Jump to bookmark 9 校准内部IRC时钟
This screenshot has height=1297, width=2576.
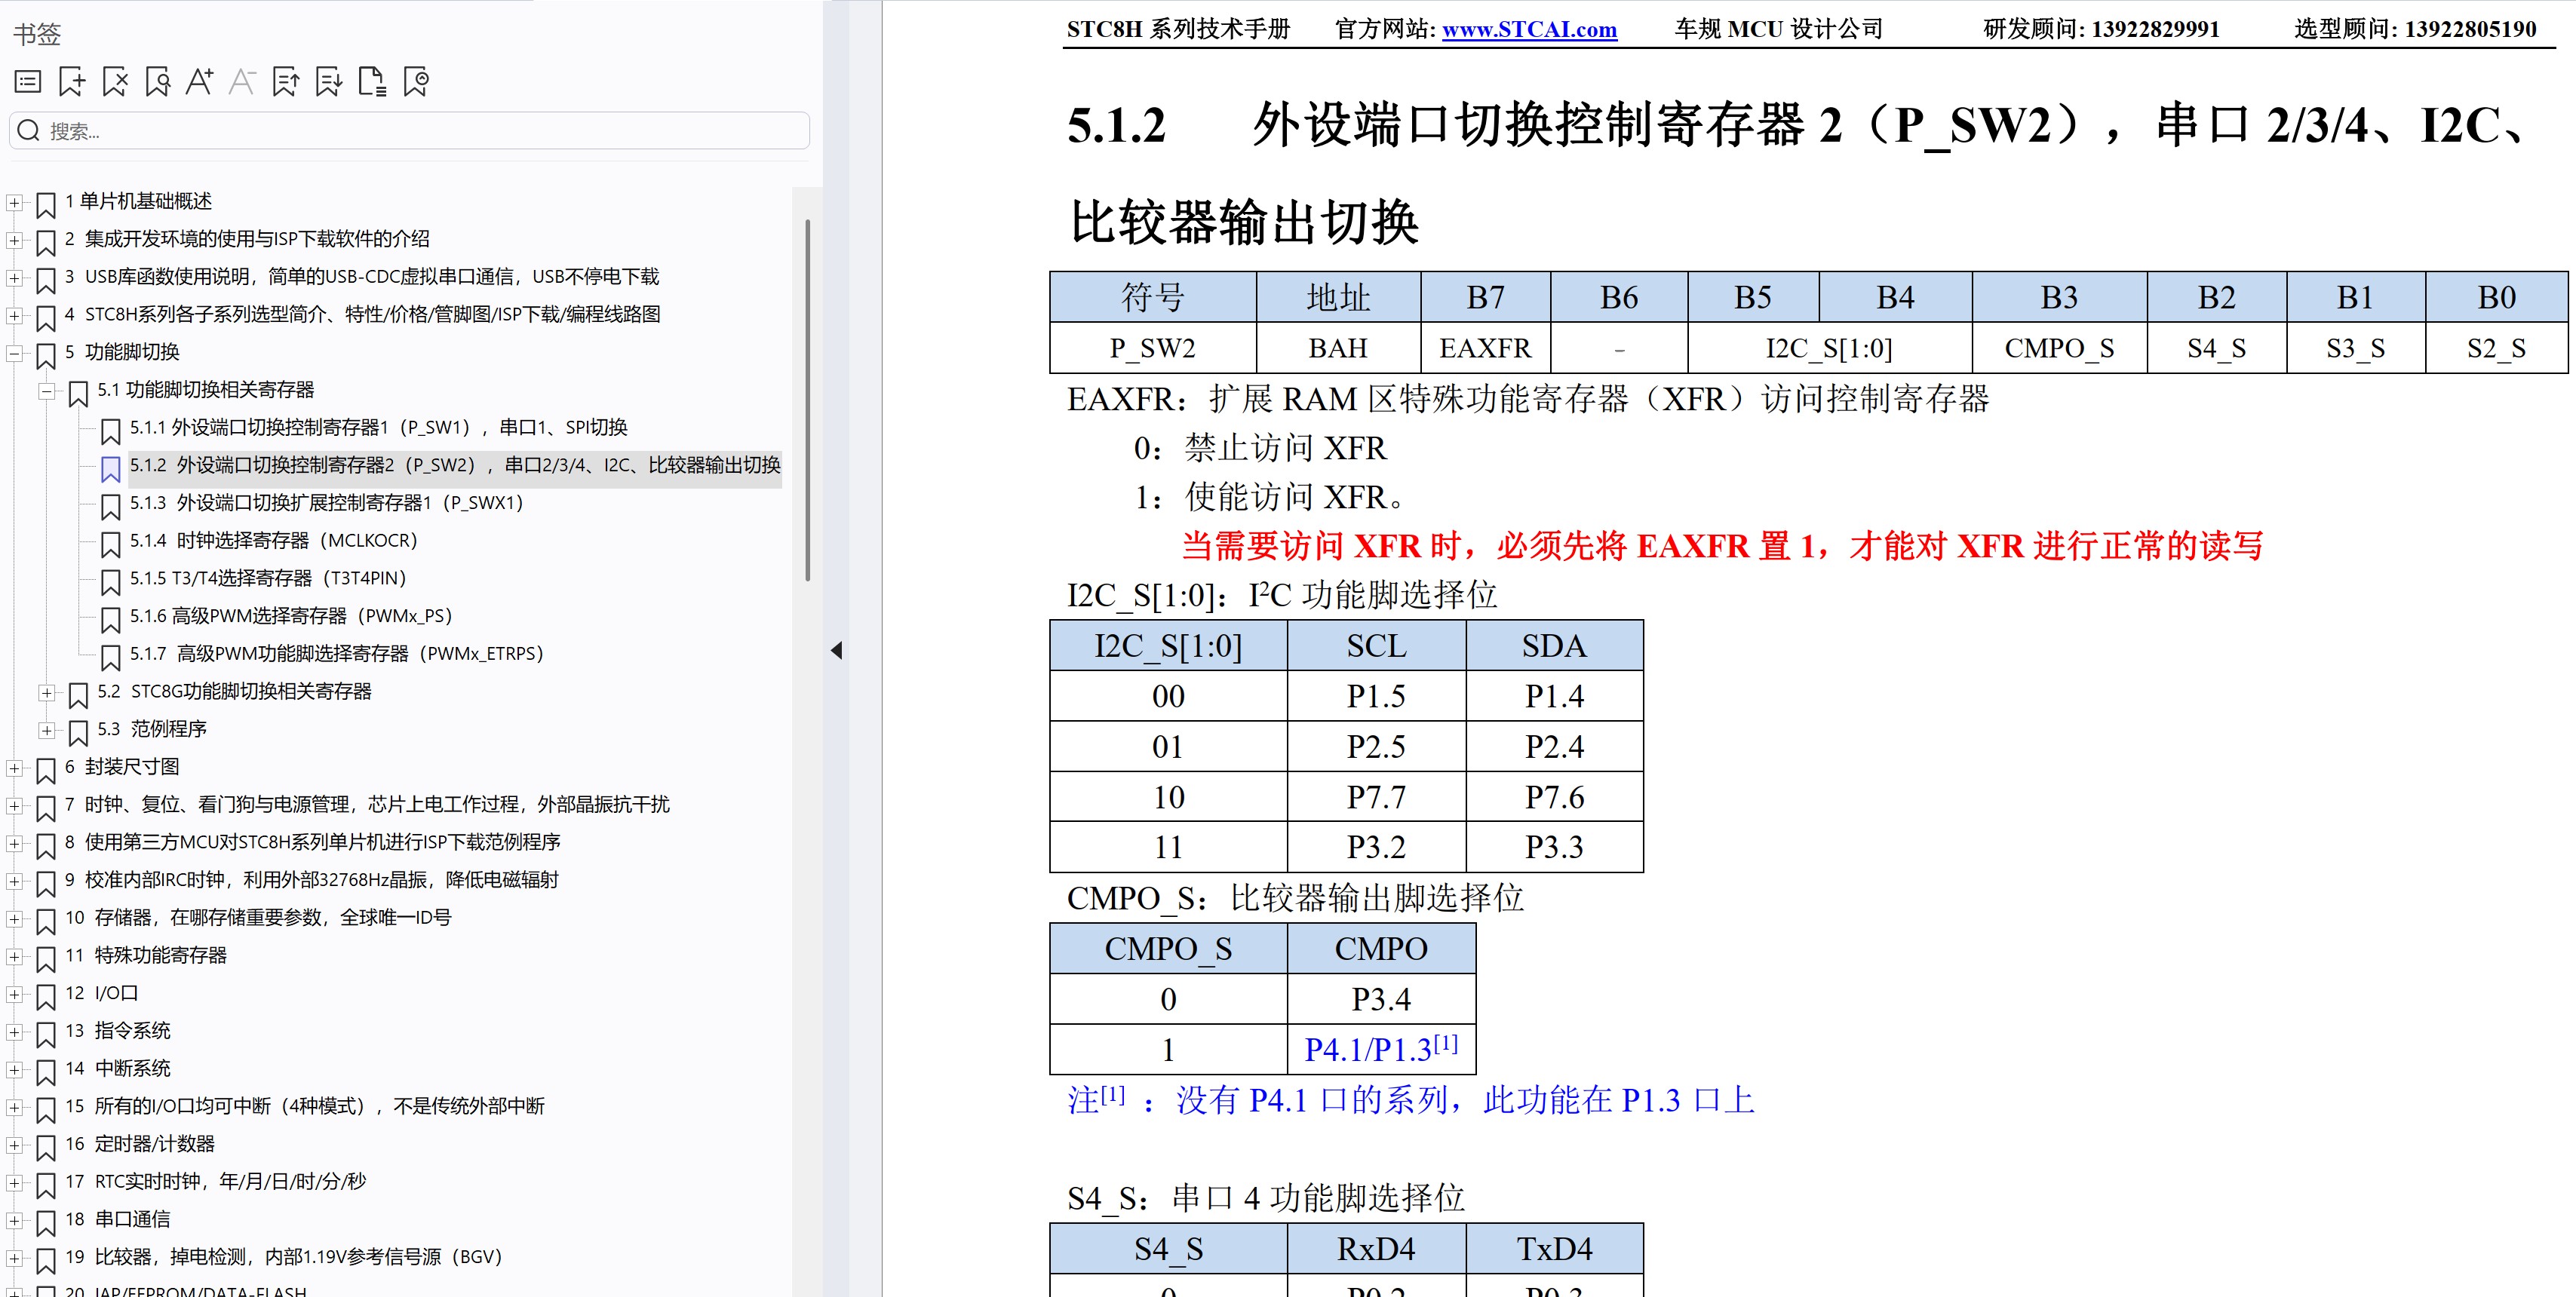pyautogui.click(x=312, y=880)
